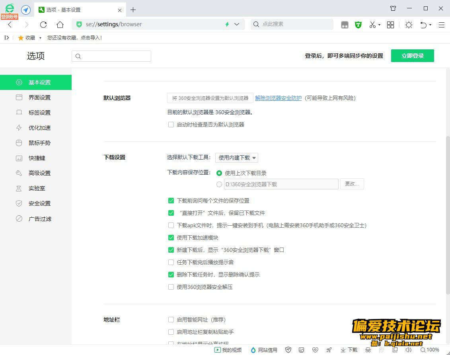
Task: Open 优化加速 settings section
Action: (36, 128)
